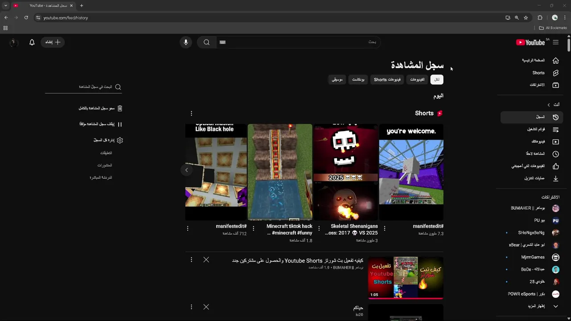Viewport: 571px width, 321px height.
Task: Reload the page in Chrome
Action: pos(26,18)
